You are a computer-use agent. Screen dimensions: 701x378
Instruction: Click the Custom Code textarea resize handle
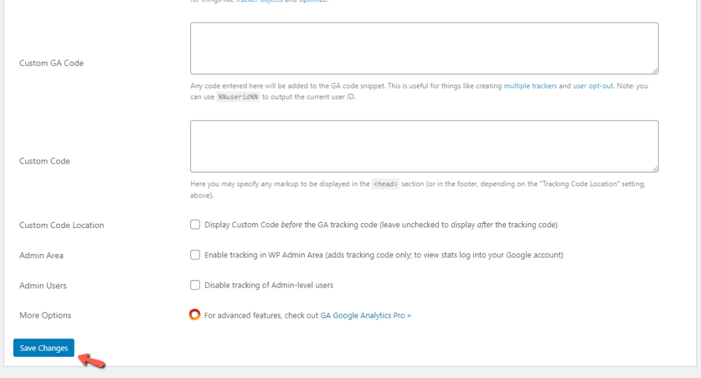tap(655, 168)
